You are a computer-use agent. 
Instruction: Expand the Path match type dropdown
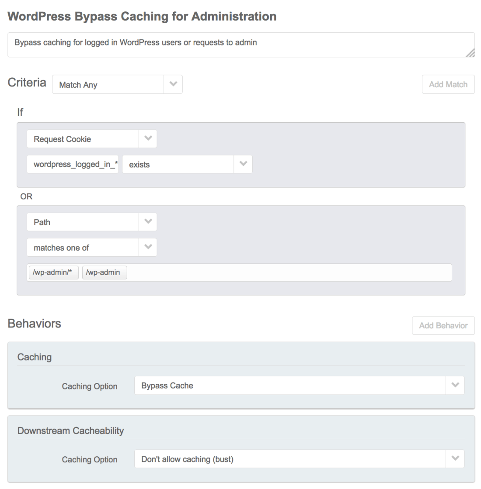83,222
